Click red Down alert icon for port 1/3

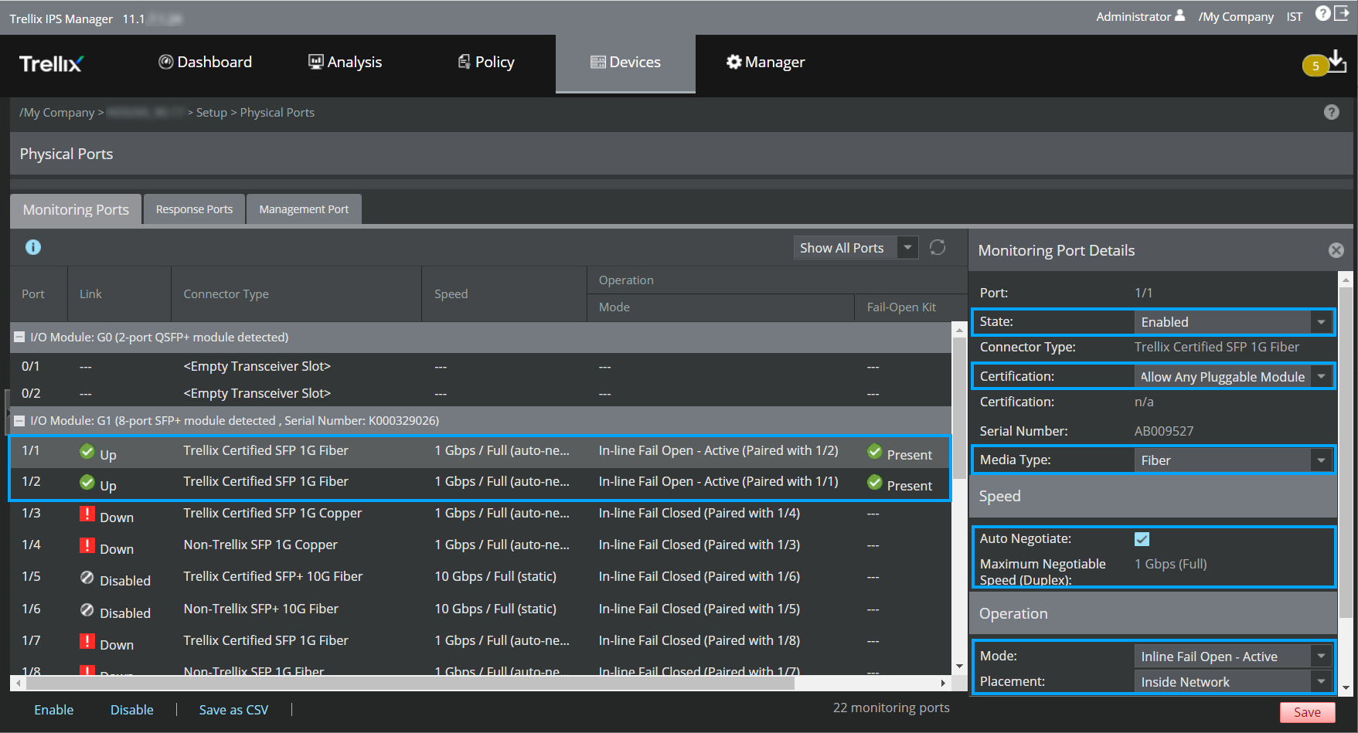[87, 514]
